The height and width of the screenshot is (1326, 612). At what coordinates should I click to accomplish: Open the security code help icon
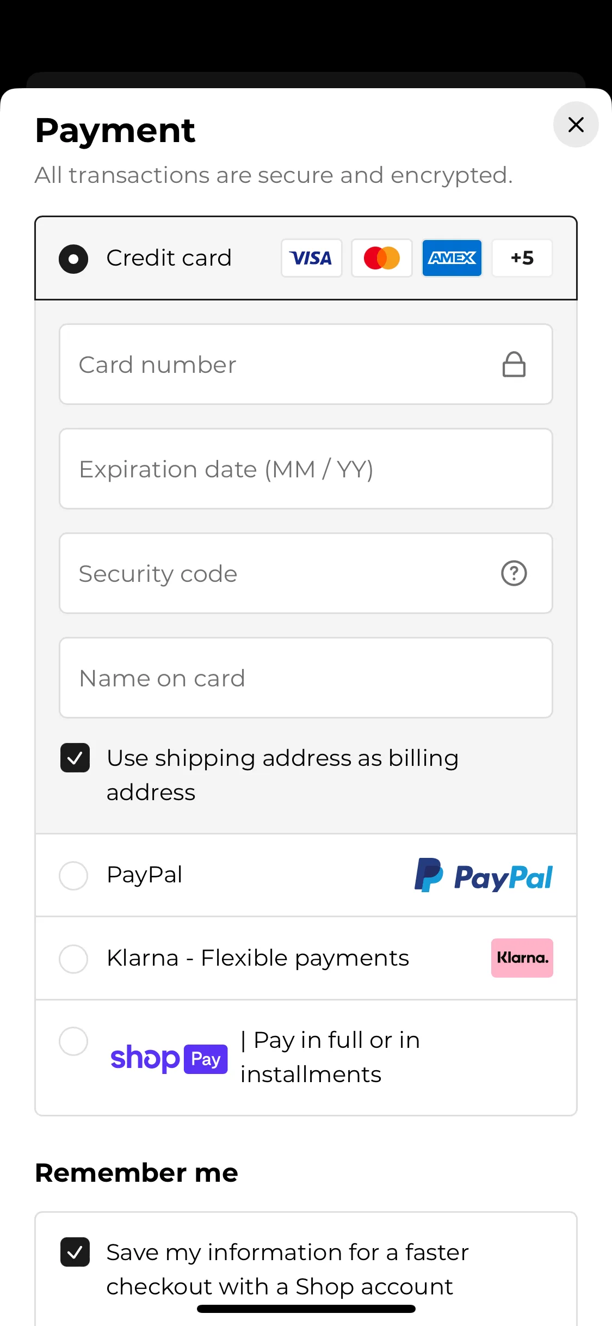[514, 573]
